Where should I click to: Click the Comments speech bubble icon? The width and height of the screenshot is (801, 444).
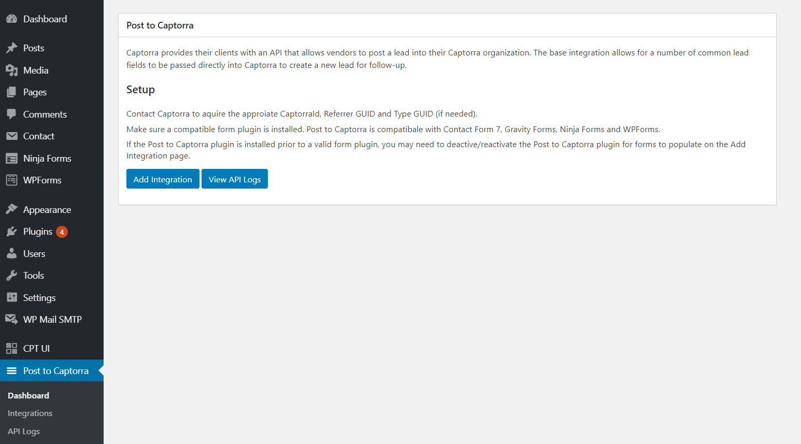(11, 114)
